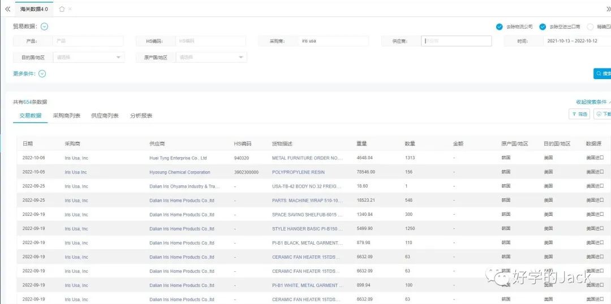Click the 下载 download button

pyautogui.click(x=603, y=114)
